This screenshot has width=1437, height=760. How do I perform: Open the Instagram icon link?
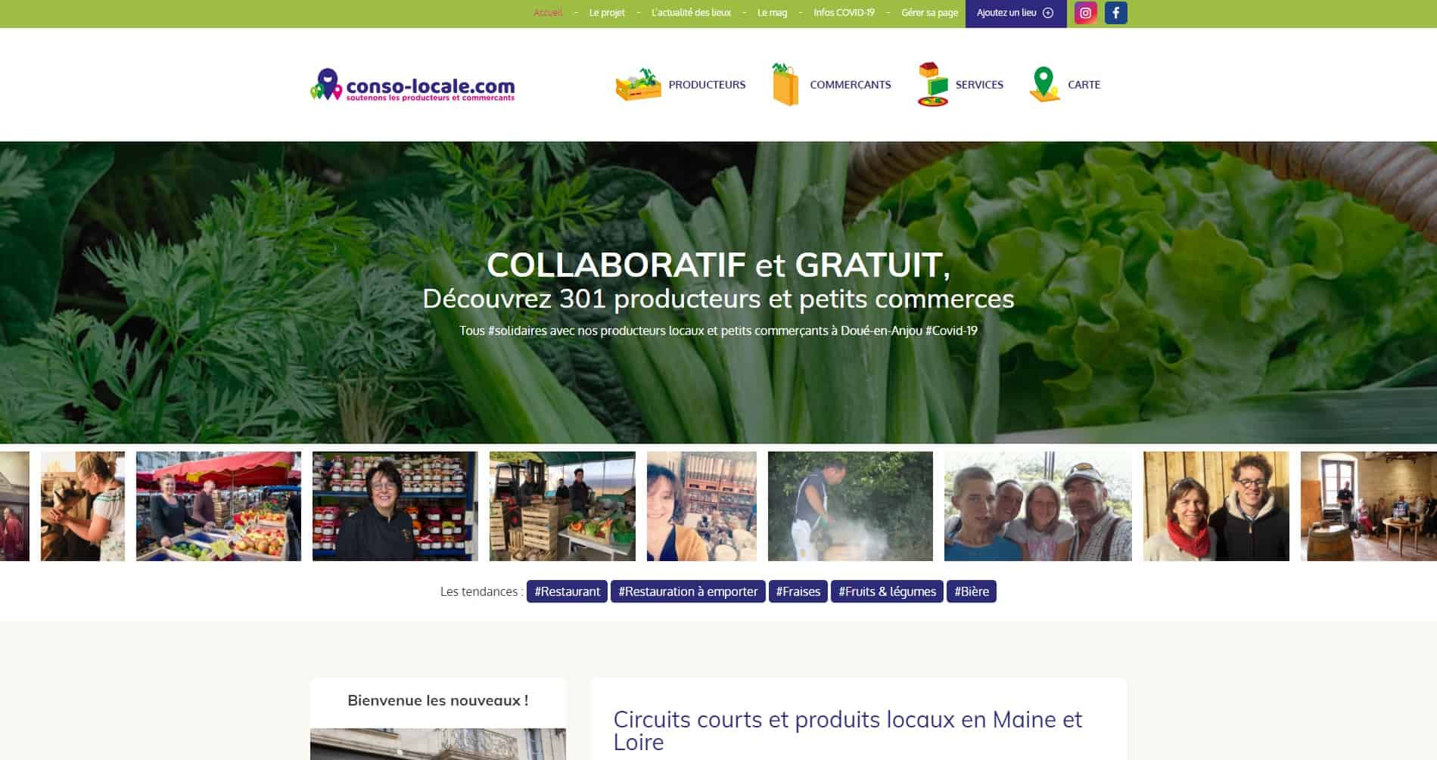coord(1085,13)
